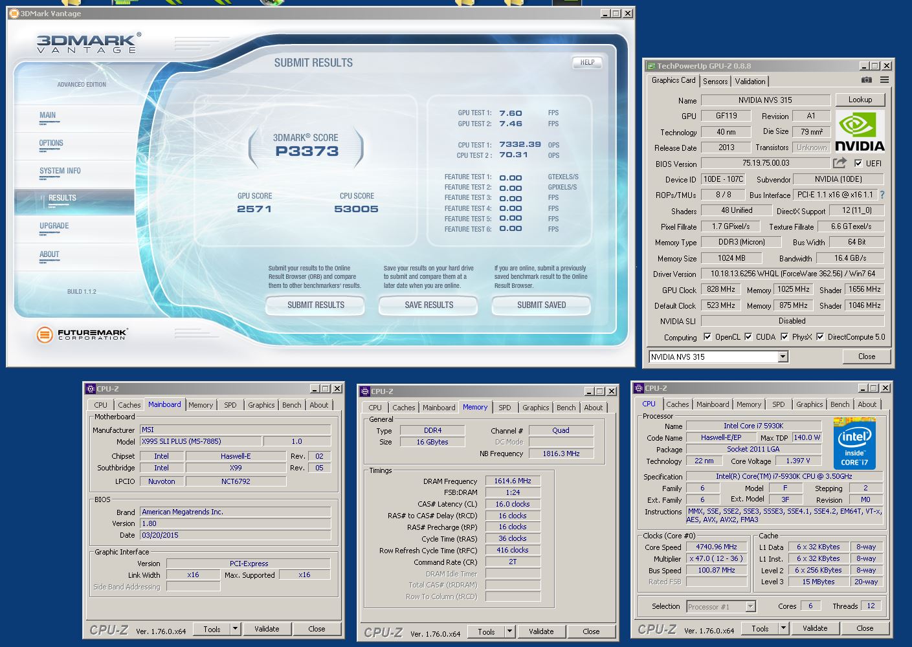
Task: Click the BIOS date 03/20/2015
Action: (x=236, y=535)
